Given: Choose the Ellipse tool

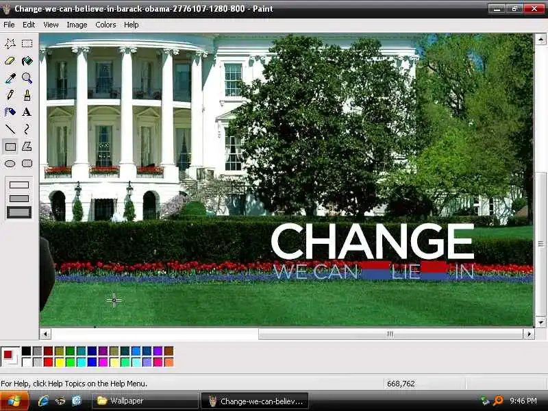Looking at the screenshot, I should (x=10, y=163).
